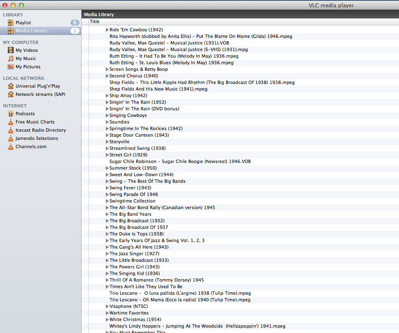Click the My Music note icon
This screenshot has height=333, width=399.
[11, 58]
